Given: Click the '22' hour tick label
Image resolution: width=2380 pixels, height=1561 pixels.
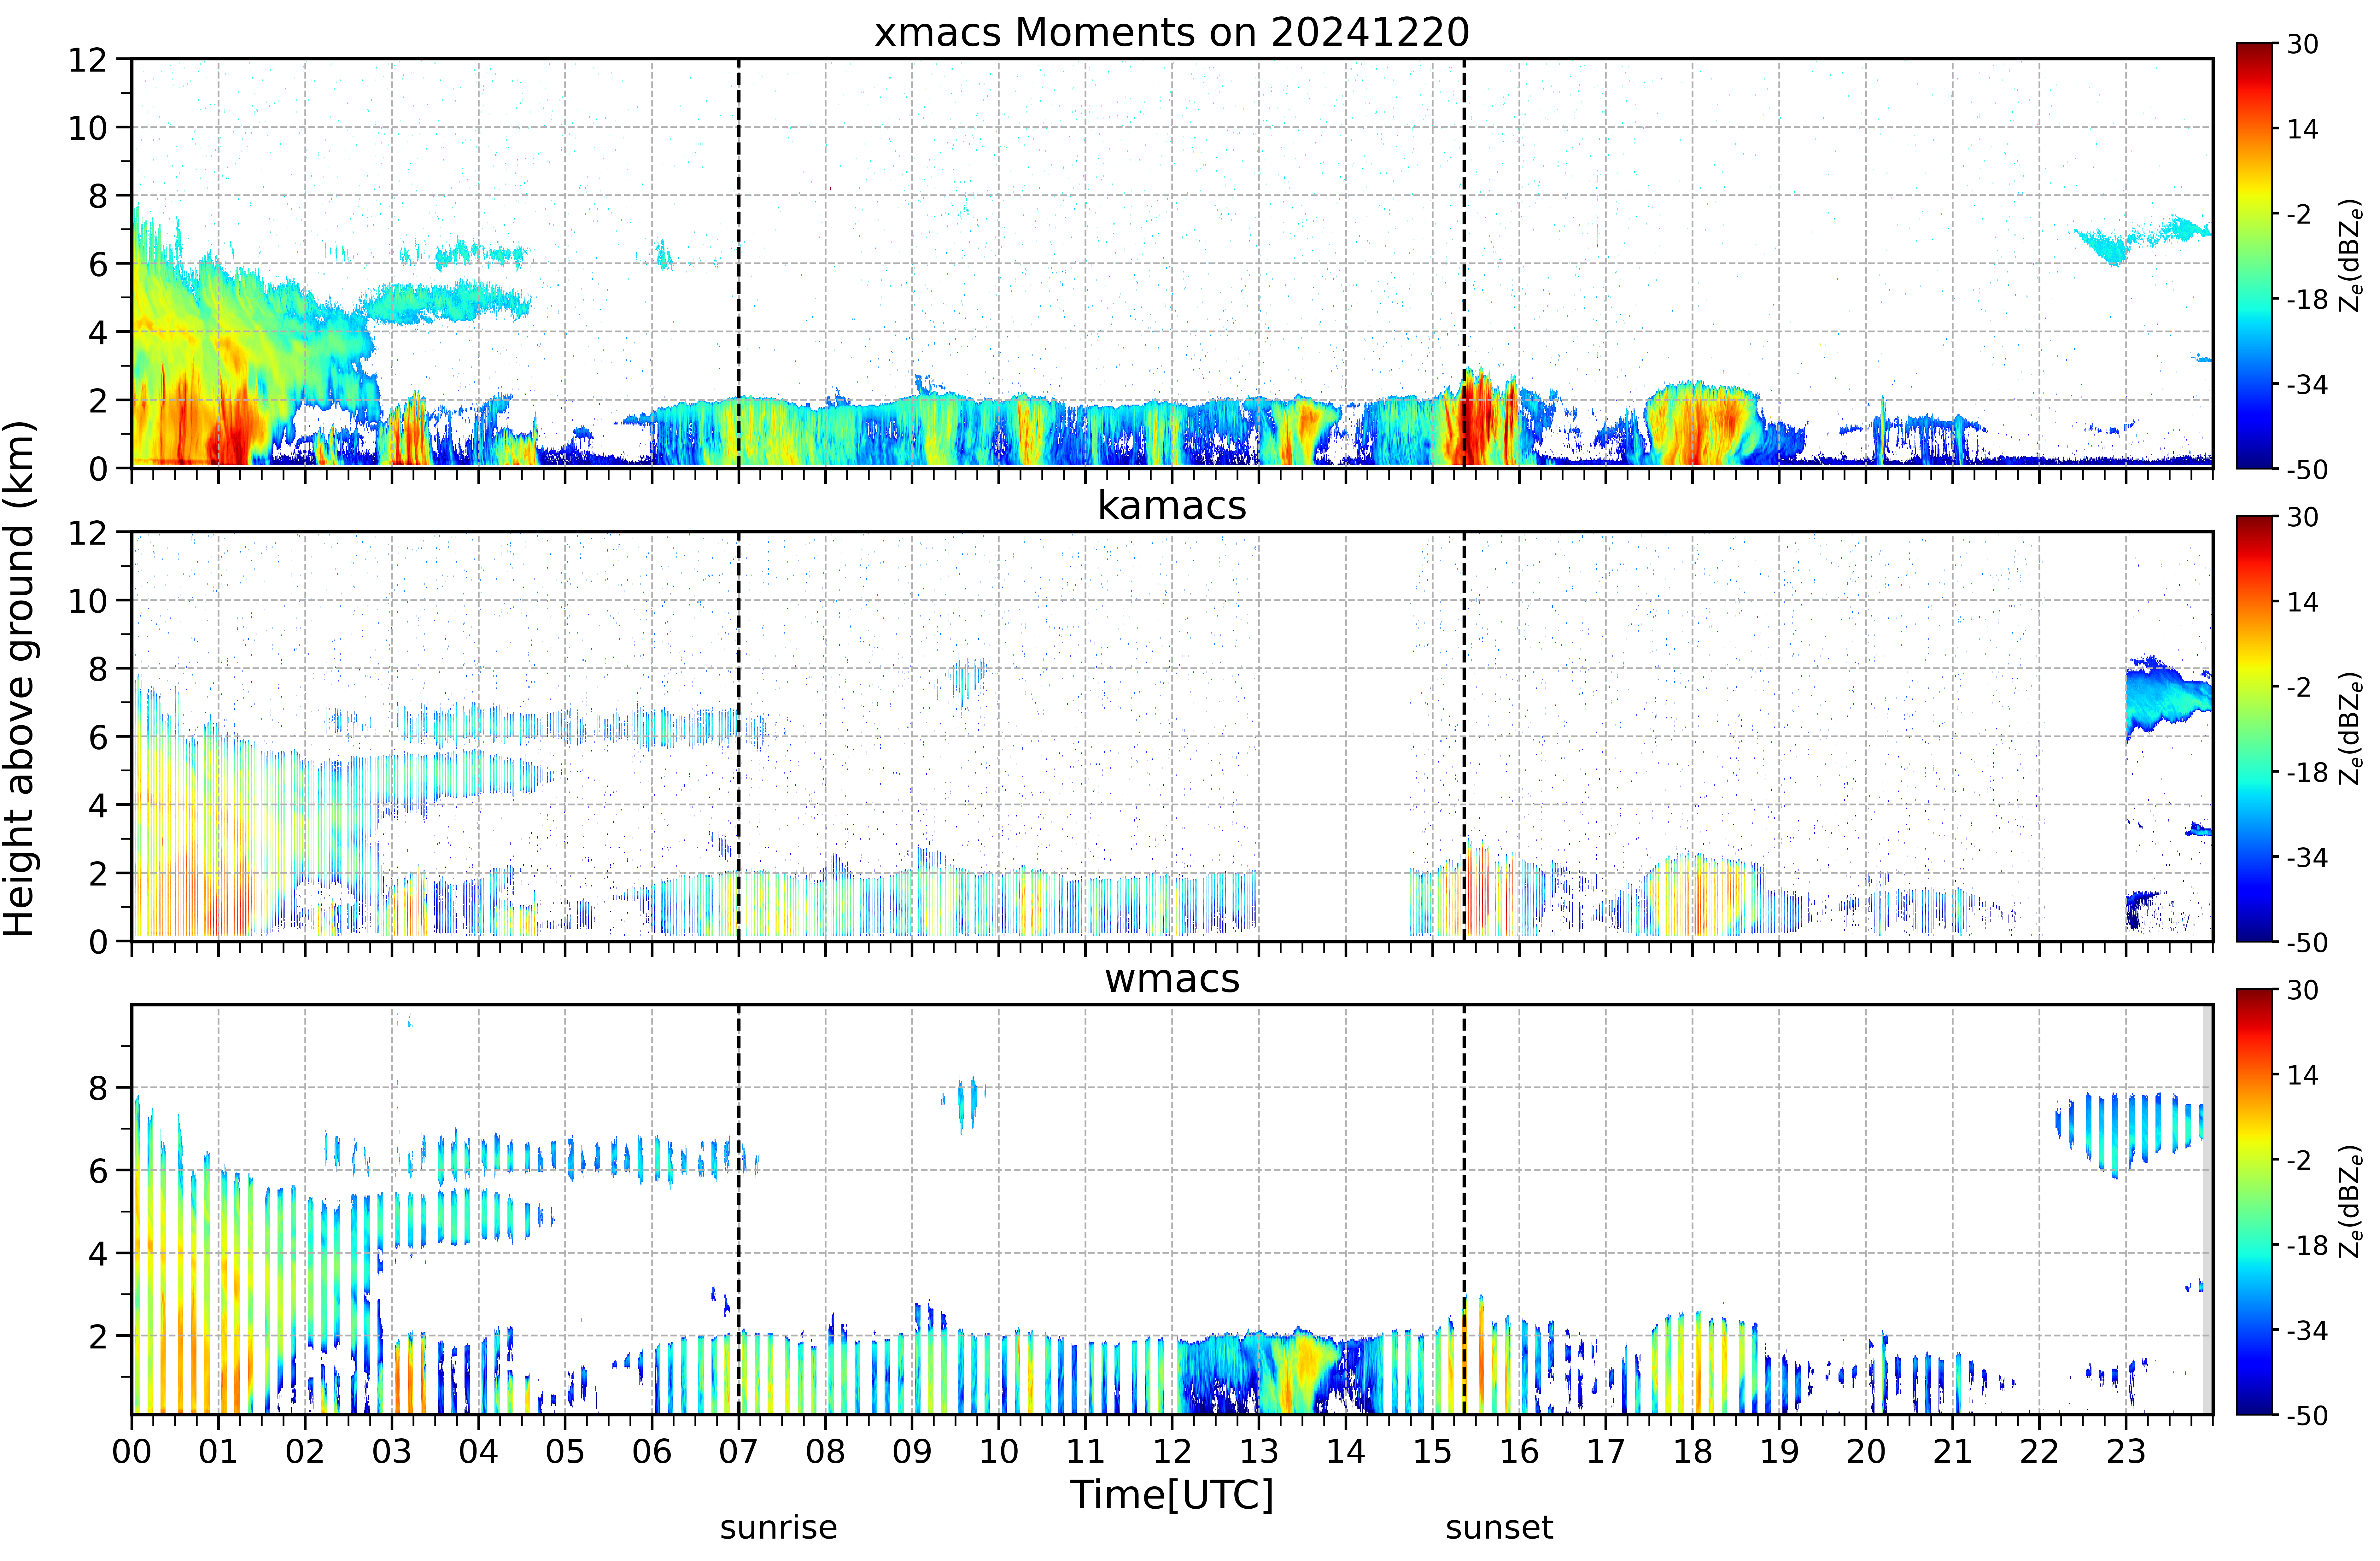Looking at the screenshot, I should [x=2039, y=1452].
